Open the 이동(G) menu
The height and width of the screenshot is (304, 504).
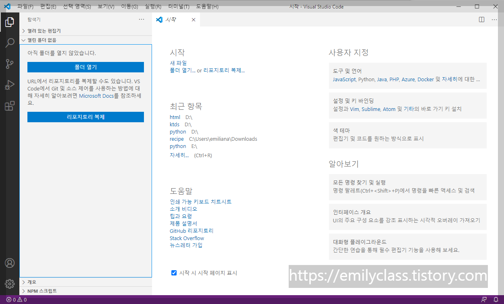click(129, 7)
